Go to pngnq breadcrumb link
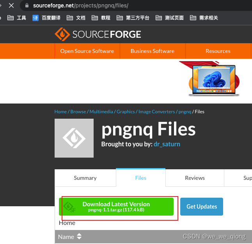Image resolution: width=252 pixels, height=244 pixels. coord(185,112)
